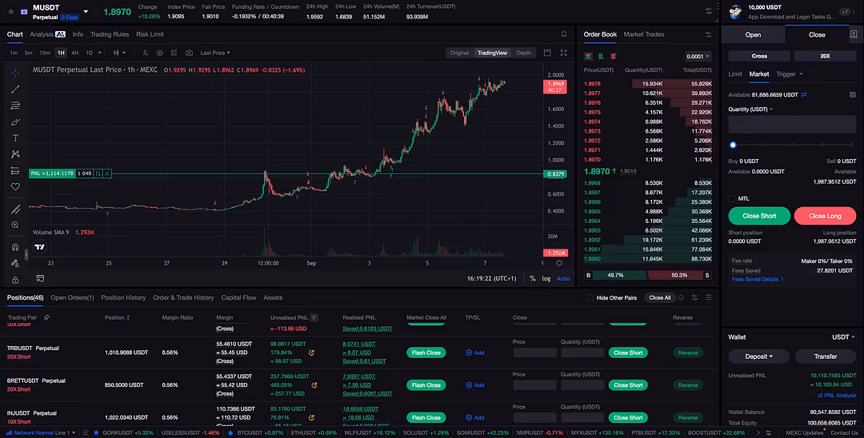
Task: Click the quantity percentage slider handle
Action: tap(733, 145)
